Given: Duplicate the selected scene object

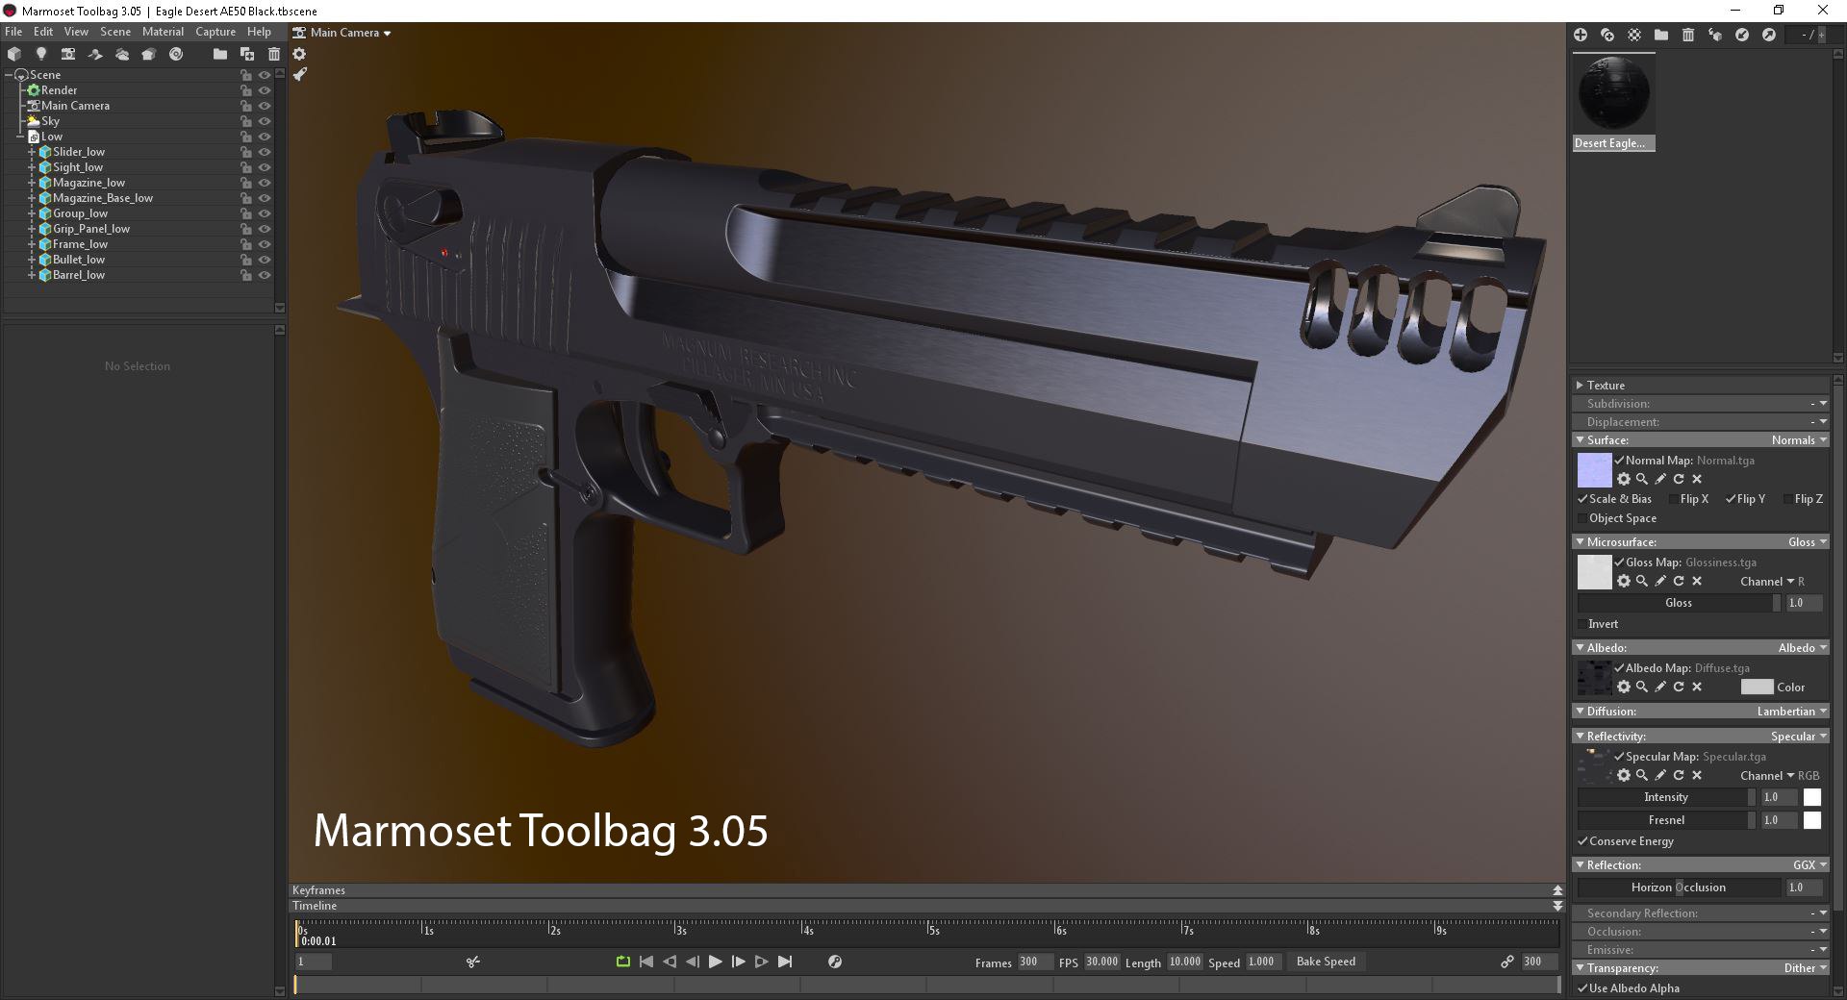Looking at the screenshot, I should point(247,54).
